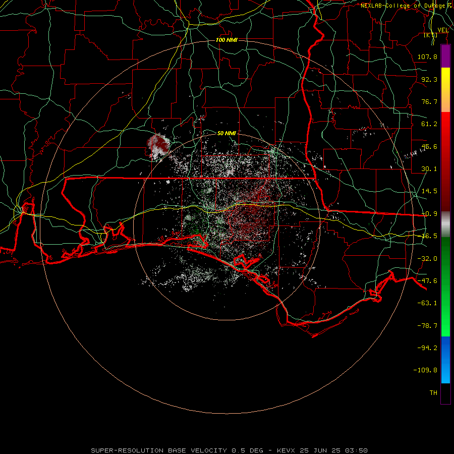Click the "25 JUN 25" date text
Screen dimensions: 454x454
[x=320, y=450]
